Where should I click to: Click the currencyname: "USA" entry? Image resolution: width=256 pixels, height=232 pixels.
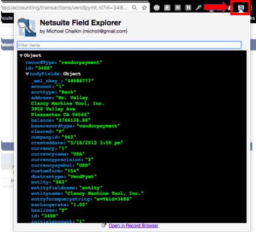[x=58, y=154]
